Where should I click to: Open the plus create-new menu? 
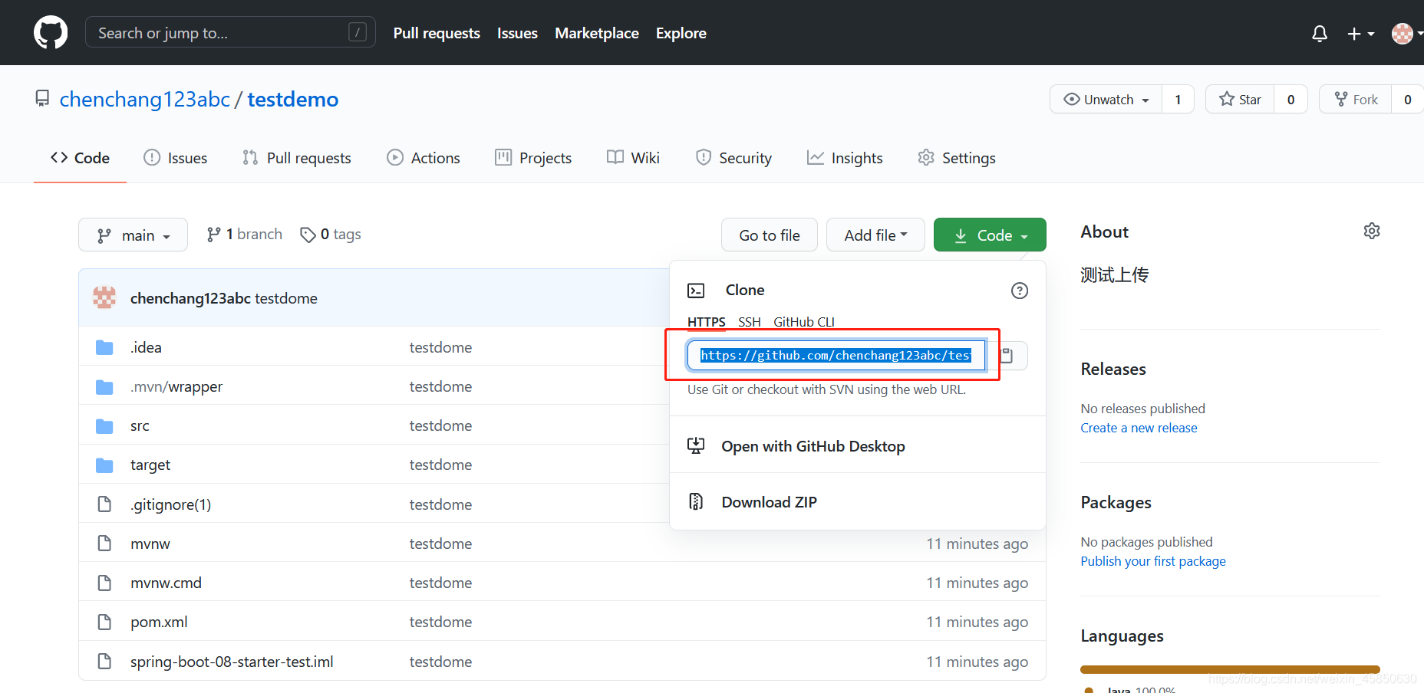click(x=1360, y=34)
